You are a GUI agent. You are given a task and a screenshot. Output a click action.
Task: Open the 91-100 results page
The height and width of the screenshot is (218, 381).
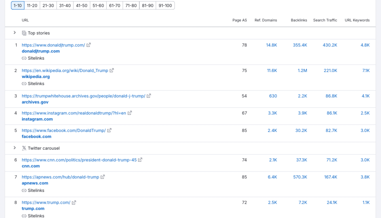pyautogui.click(x=165, y=5)
